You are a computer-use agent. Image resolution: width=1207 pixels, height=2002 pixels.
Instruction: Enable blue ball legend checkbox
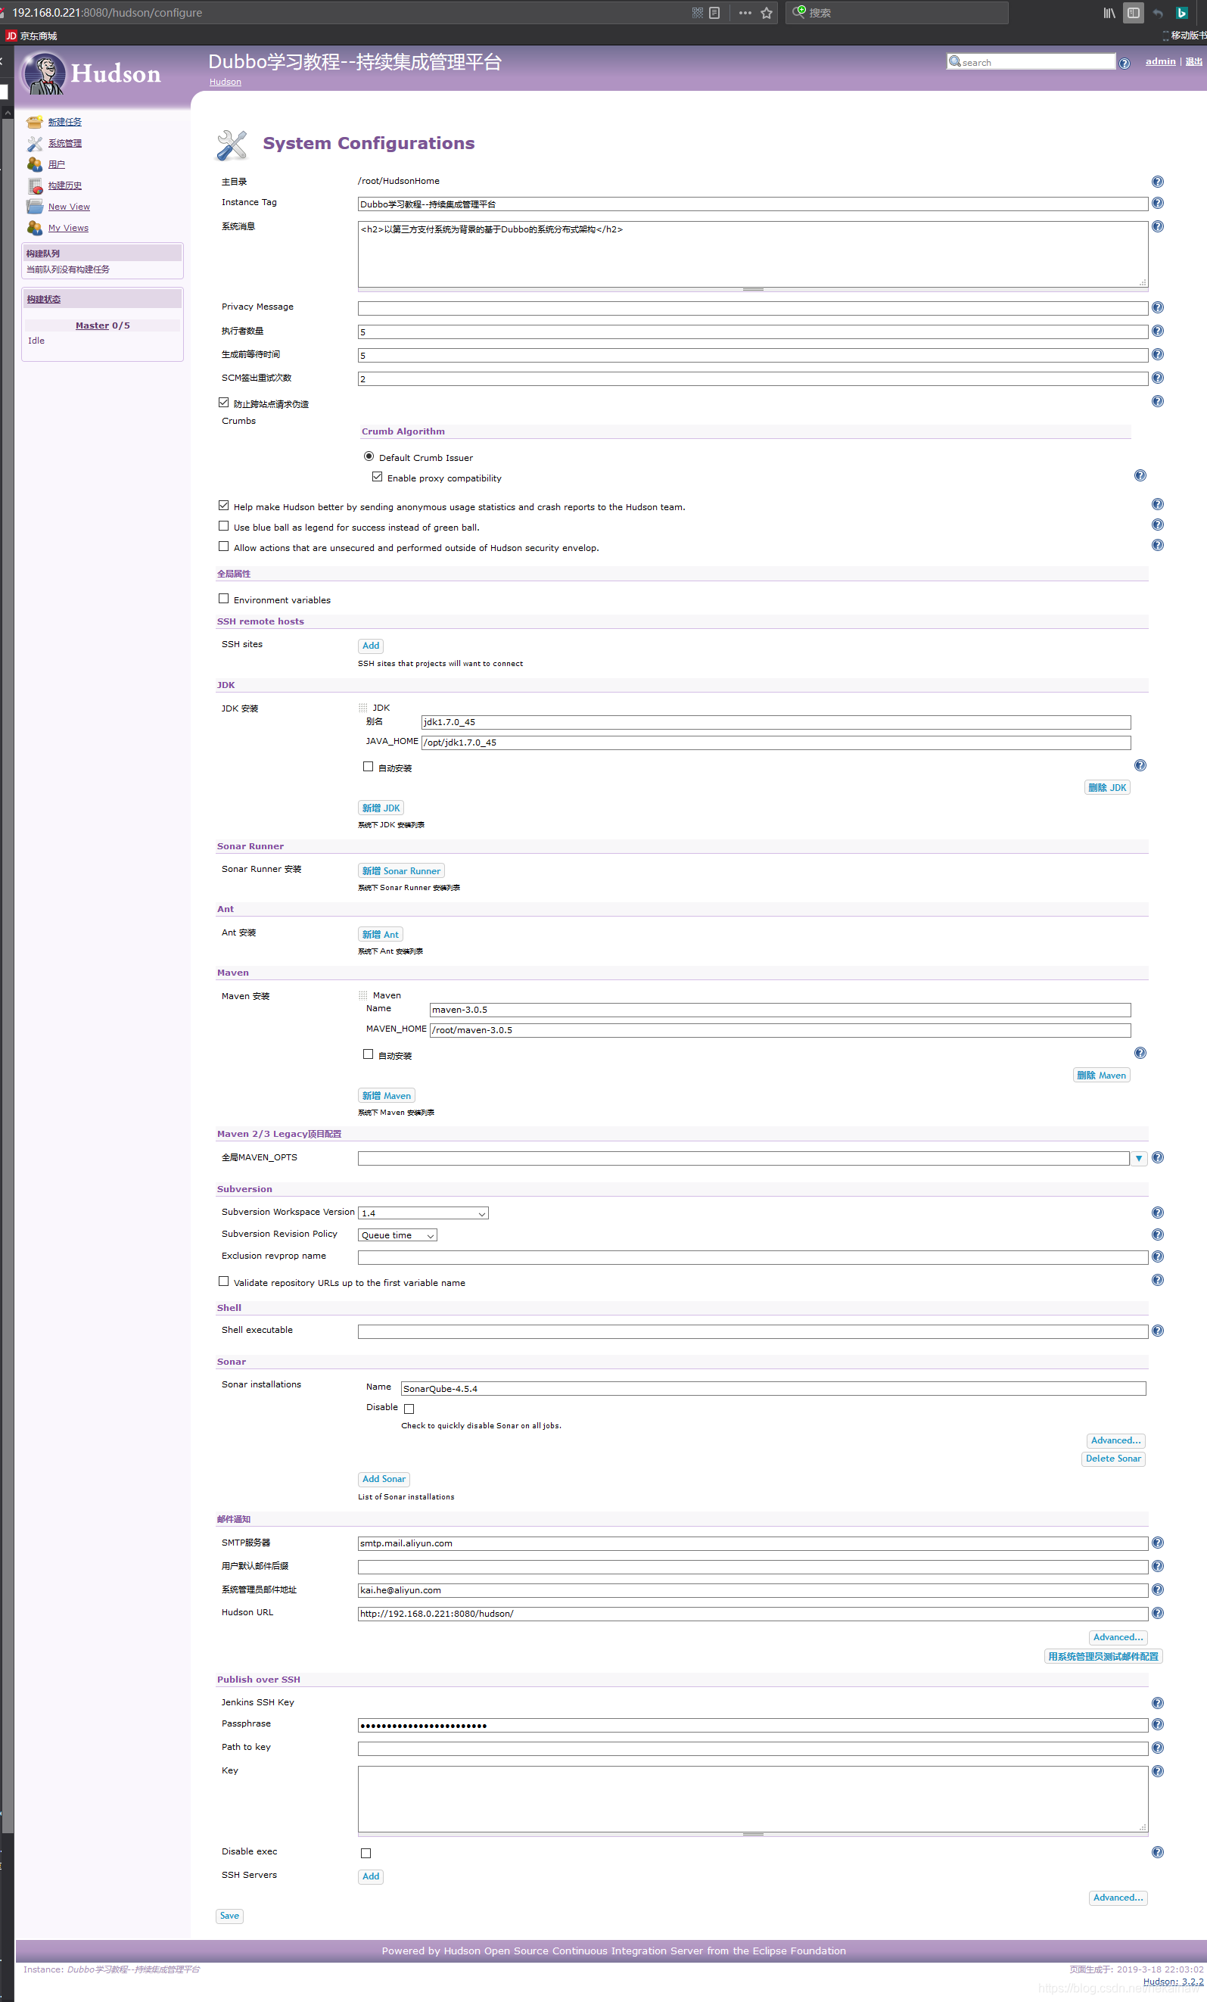click(223, 527)
